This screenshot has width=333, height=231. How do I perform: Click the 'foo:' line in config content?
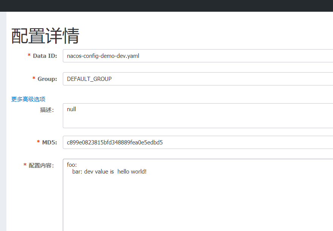point(72,165)
